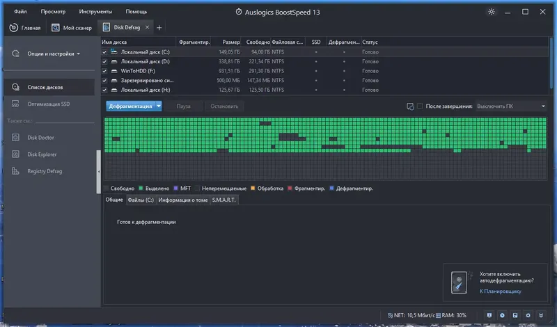Click the red Фрагментир. legend swatch

290,188
